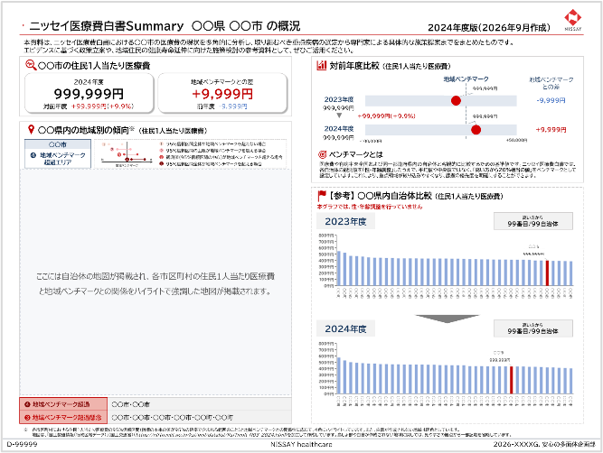Click NISSAY healthcare in the footer
603x453 pixels.
click(x=302, y=444)
